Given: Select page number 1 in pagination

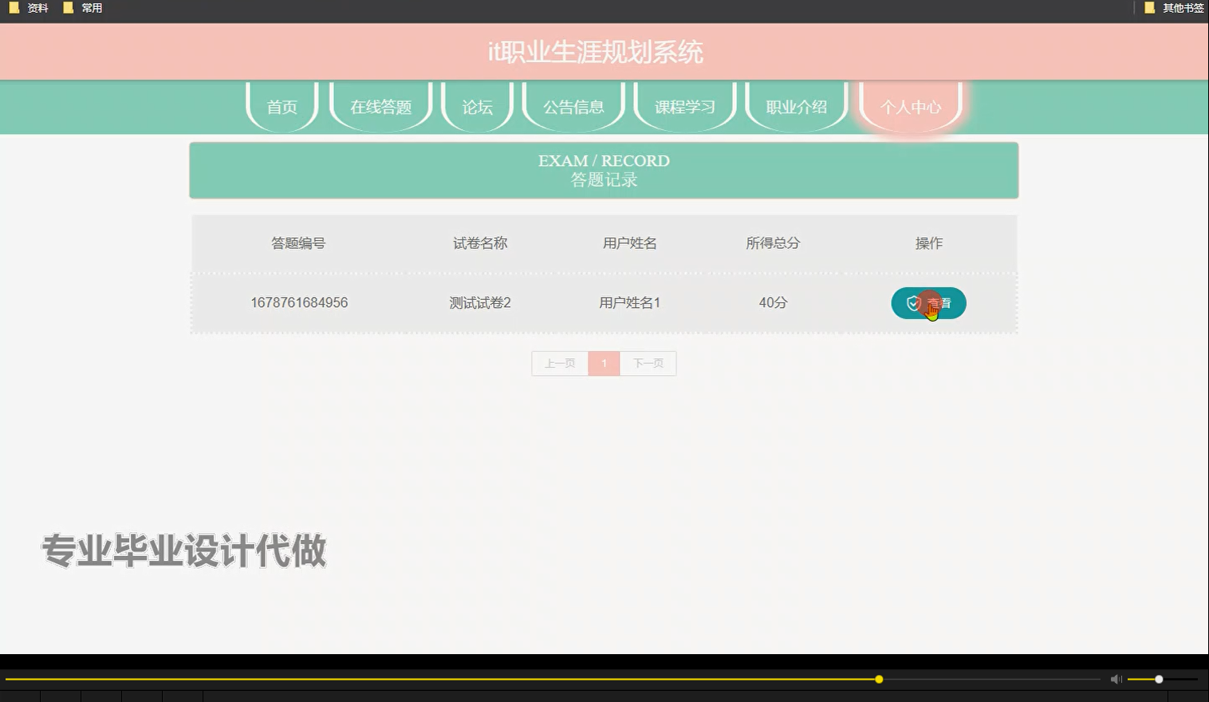Looking at the screenshot, I should [604, 363].
